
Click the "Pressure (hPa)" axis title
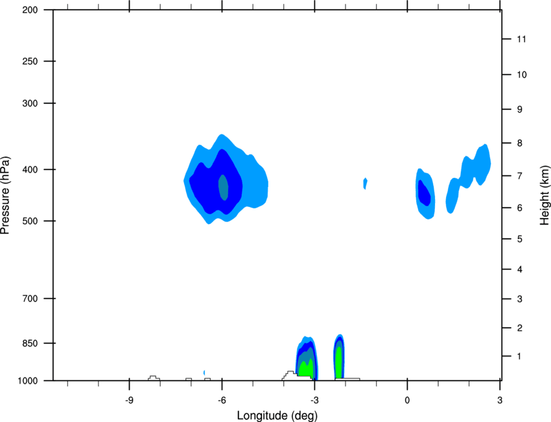pos(5,195)
